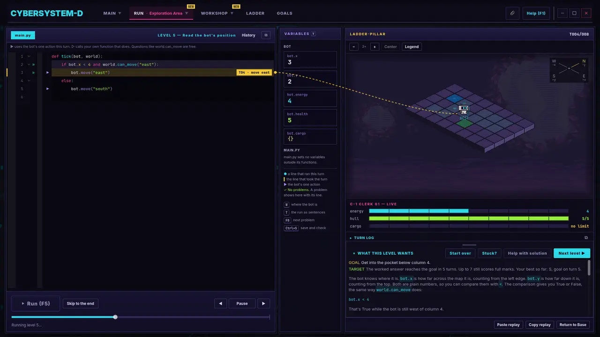600x337 pixels.
Task: Click the Next level button
Action: (x=572, y=253)
